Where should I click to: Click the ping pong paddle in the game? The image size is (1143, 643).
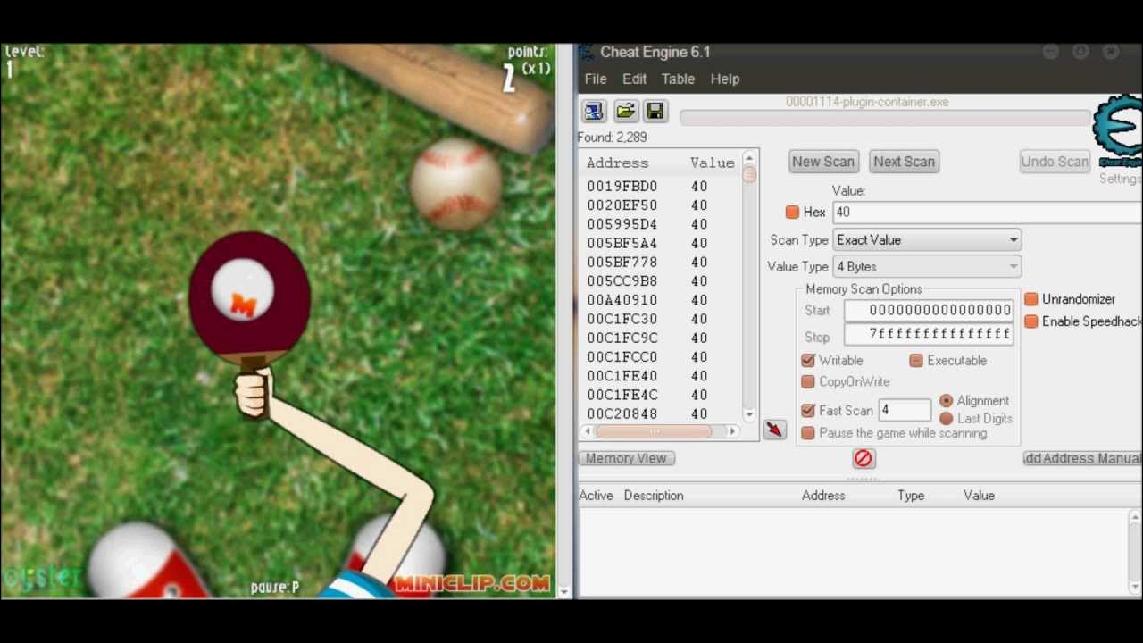click(250, 299)
